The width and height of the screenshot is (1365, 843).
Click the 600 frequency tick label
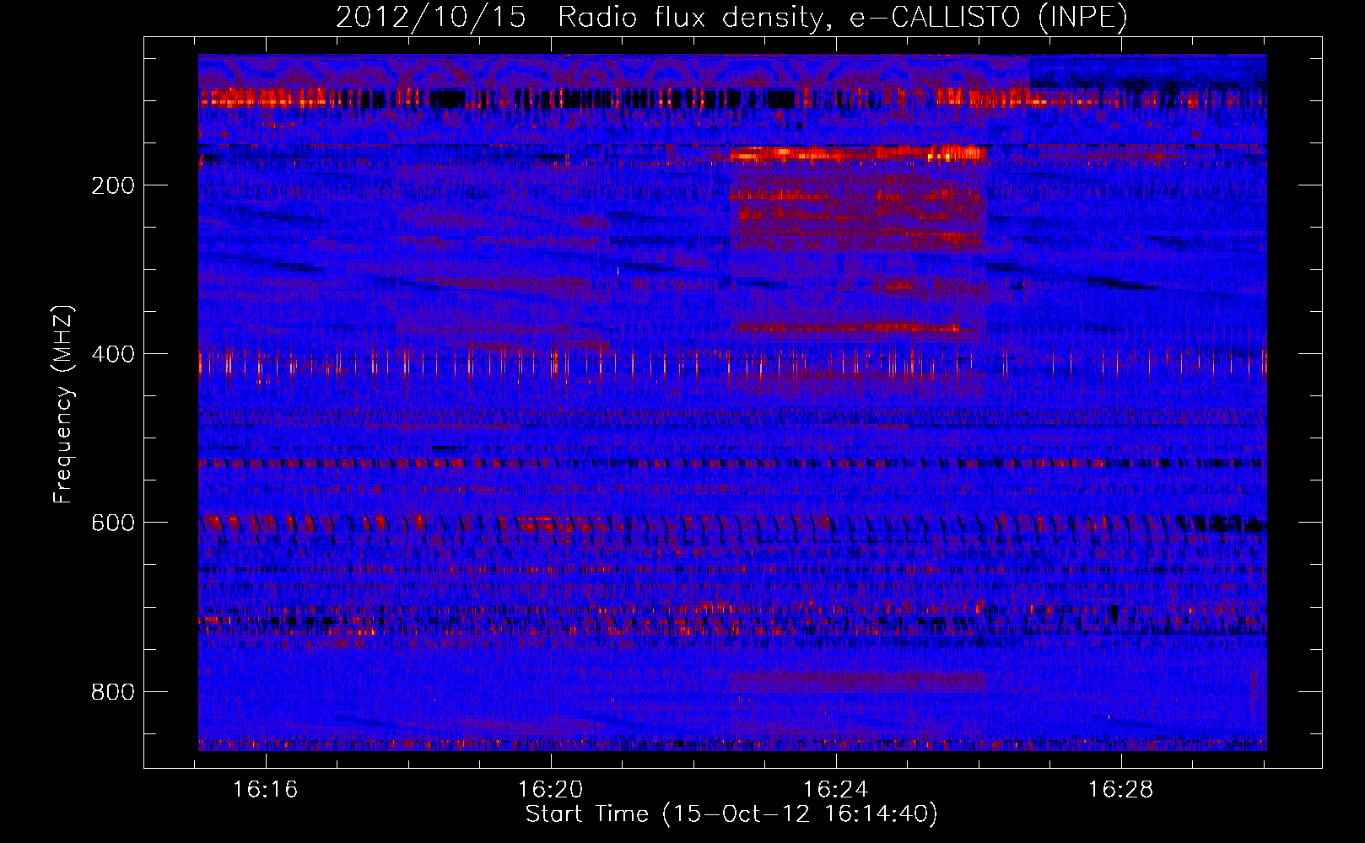[x=113, y=523]
